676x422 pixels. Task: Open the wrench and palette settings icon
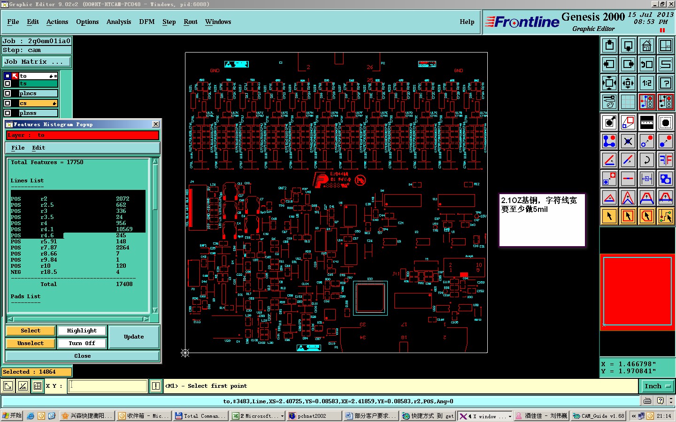pos(609,102)
